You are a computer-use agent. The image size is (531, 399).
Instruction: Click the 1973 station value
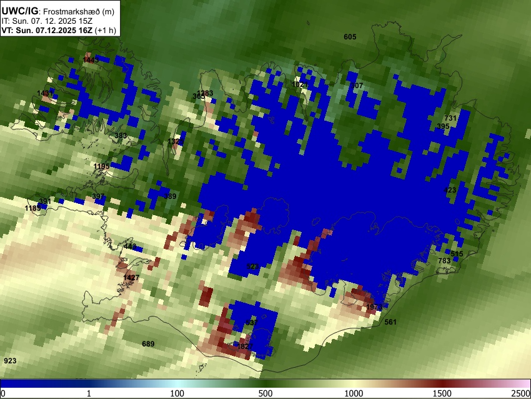tap(374, 307)
